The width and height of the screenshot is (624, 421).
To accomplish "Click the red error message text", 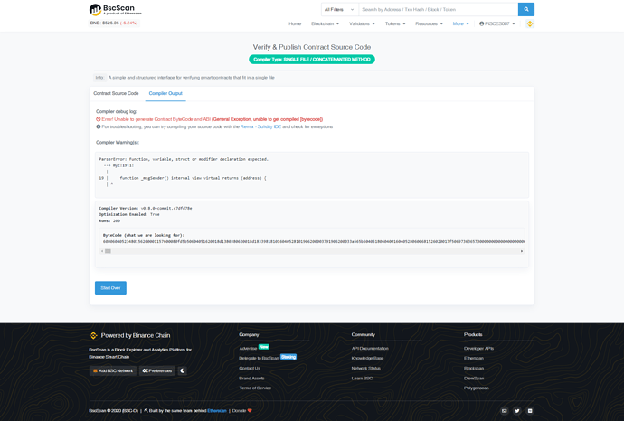I will tap(213, 119).
